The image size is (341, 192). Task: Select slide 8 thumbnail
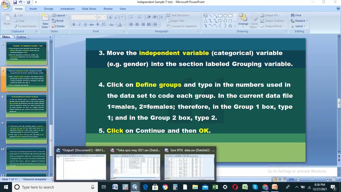point(26,106)
